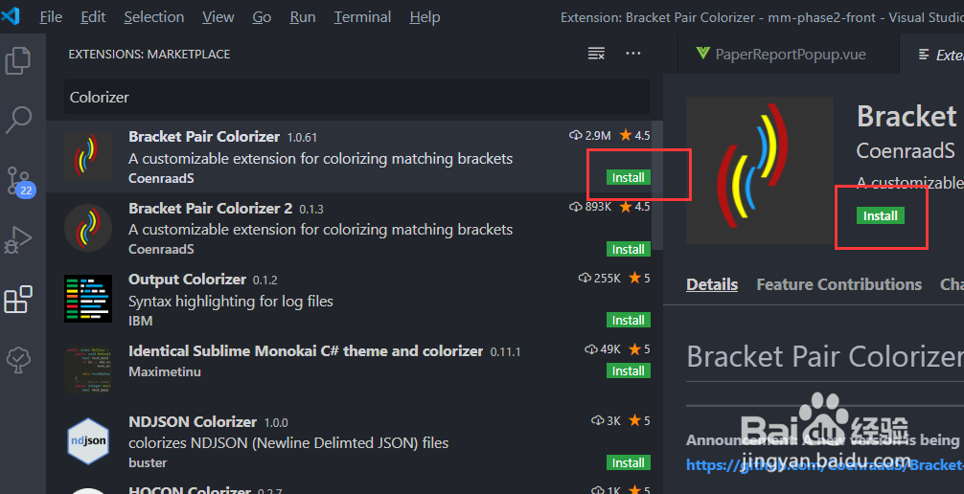
Task: Open the File menu
Action: (x=51, y=17)
